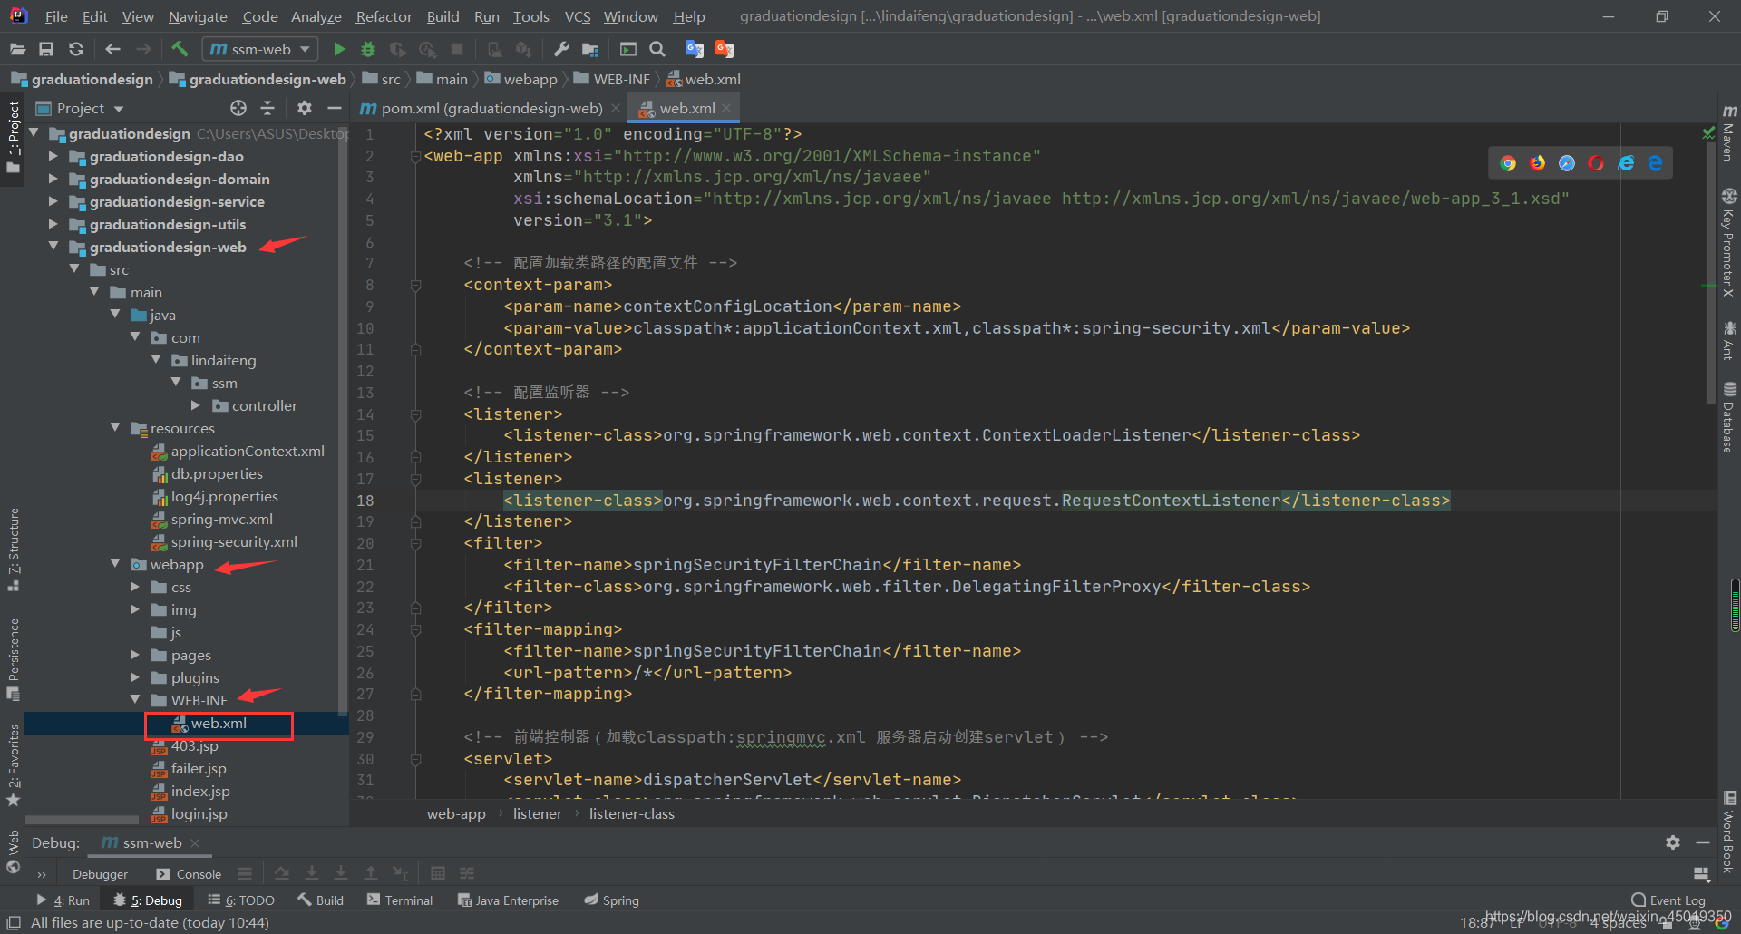1741x934 pixels.
Task: Click the Translate icon in toolbar
Action: (695, 49)
